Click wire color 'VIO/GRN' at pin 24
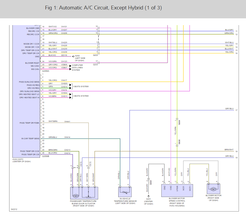 tap(53, 62)
